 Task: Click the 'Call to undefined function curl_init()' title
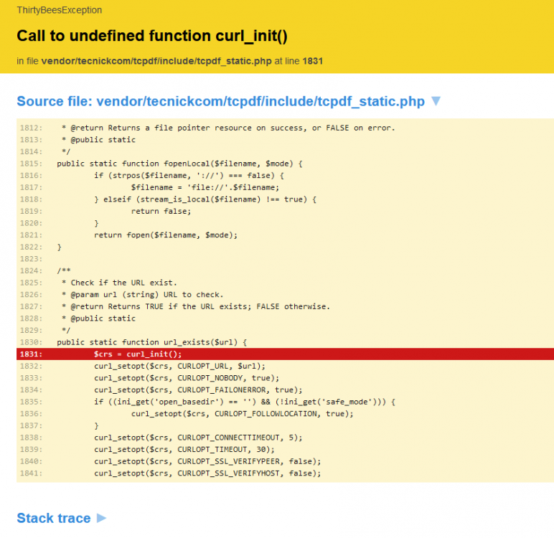[151, 36]
